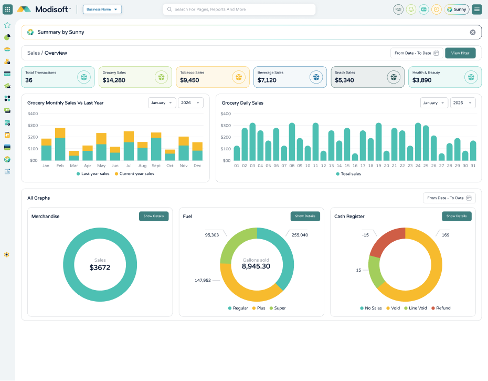This screenshot has width=488, height=381.
Task: Toggle Last year sales legend
Action: point(93,174)
